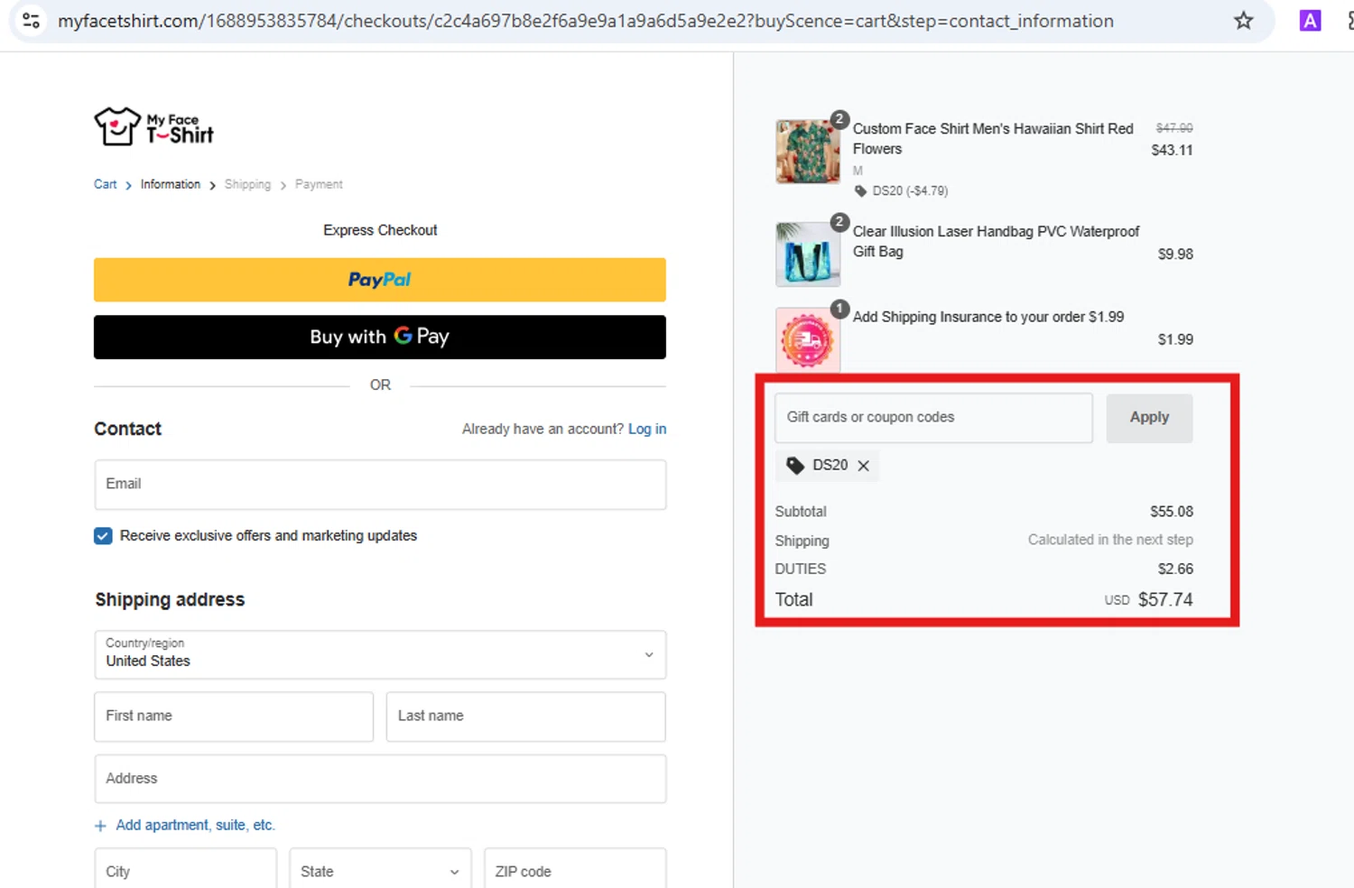The image size is (1354, 888).
Task: Open Clear Illusion Handbag thumbnail
Action: [x=808, y=254]
